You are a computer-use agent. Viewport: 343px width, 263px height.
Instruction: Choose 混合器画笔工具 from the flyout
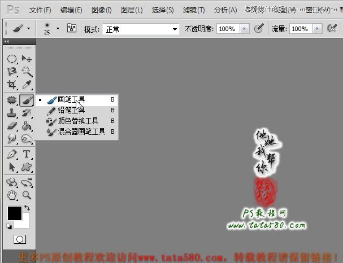click(x=76, y=131)
